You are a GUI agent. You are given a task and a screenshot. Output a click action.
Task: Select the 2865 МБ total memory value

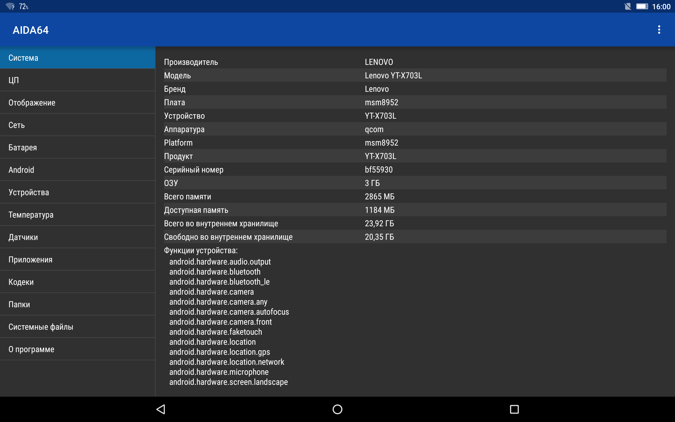[380, 196]
